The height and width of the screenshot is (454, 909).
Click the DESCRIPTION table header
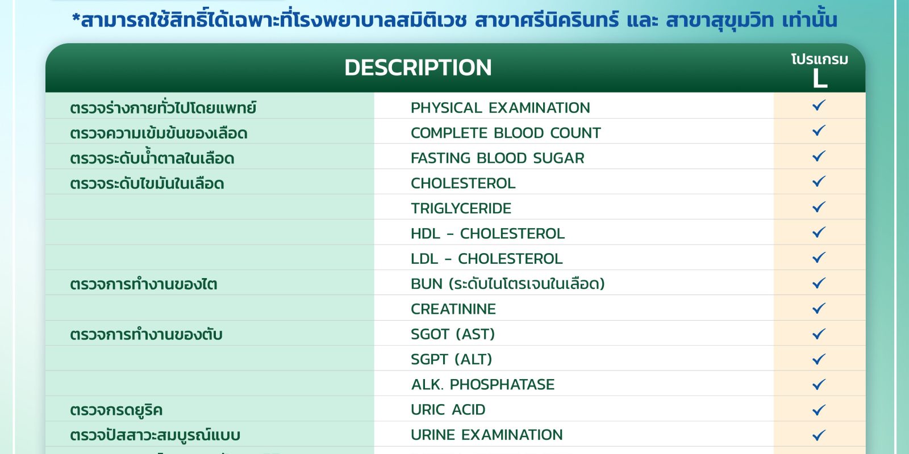[418, 68]
